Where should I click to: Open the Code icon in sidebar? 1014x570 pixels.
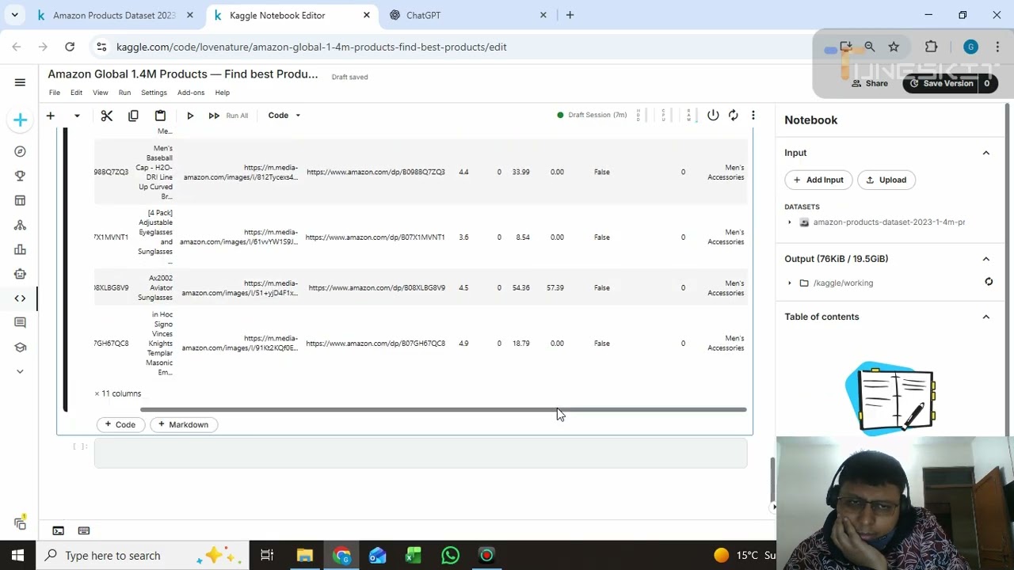click(x=20, y=298)
